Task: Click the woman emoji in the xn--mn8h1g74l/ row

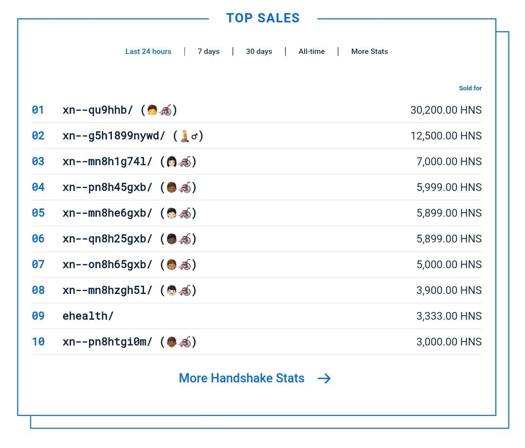Action: click(x=171, y=162)
